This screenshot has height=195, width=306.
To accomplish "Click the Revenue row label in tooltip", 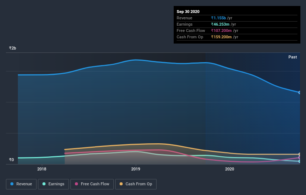I will point(184,18).
